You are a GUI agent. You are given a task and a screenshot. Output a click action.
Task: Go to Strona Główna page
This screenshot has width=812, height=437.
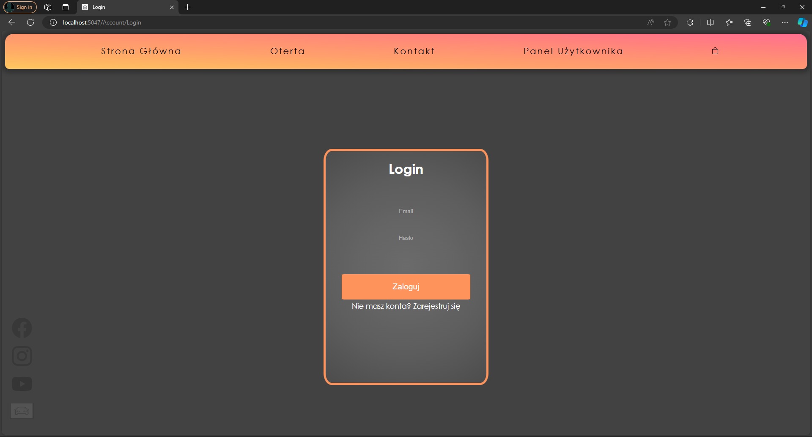(x=141, y=51)
